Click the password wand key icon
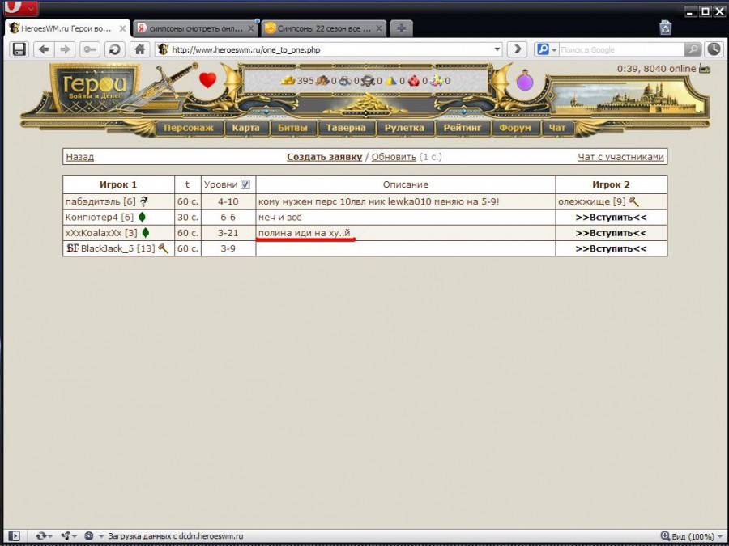The image size is (729, 546). [x=90, y=49]
